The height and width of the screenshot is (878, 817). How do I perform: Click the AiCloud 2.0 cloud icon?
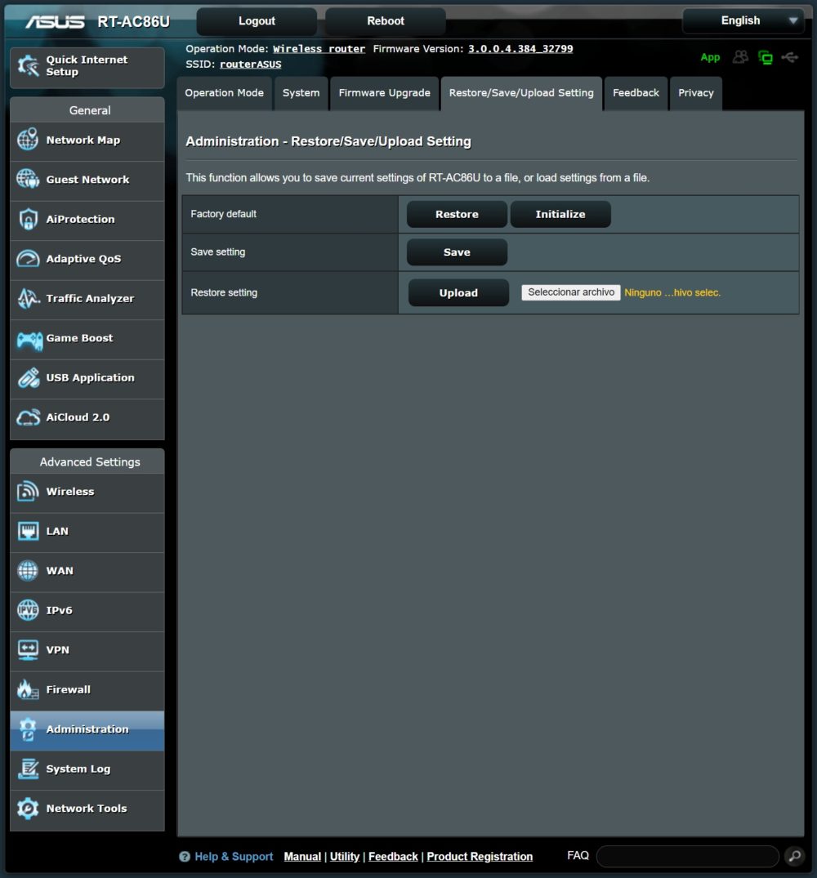28,417
